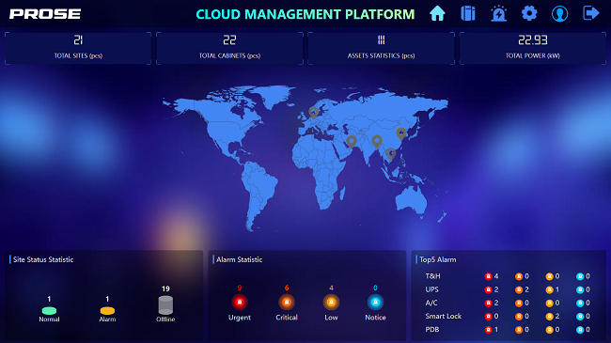Open the Assets Statistics card
The height and width of the screenshot is (343, 611).
pyautogui.click(x=381, y=48)
